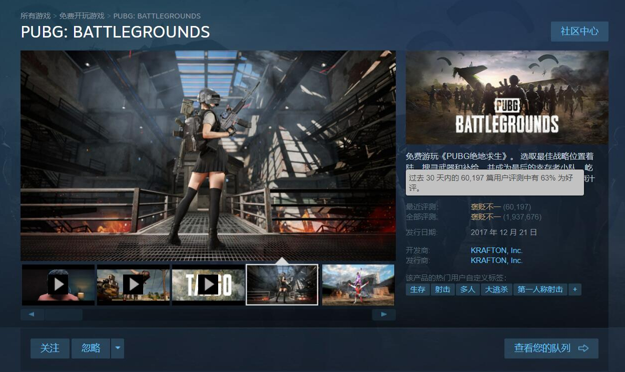Click the 射击 tag
Screen dimensions: 625x372
(442, 289)
